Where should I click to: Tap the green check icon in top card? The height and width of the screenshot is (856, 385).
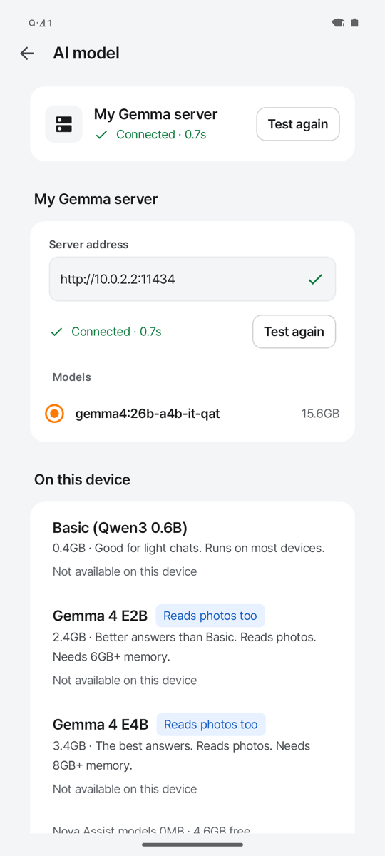102,135
